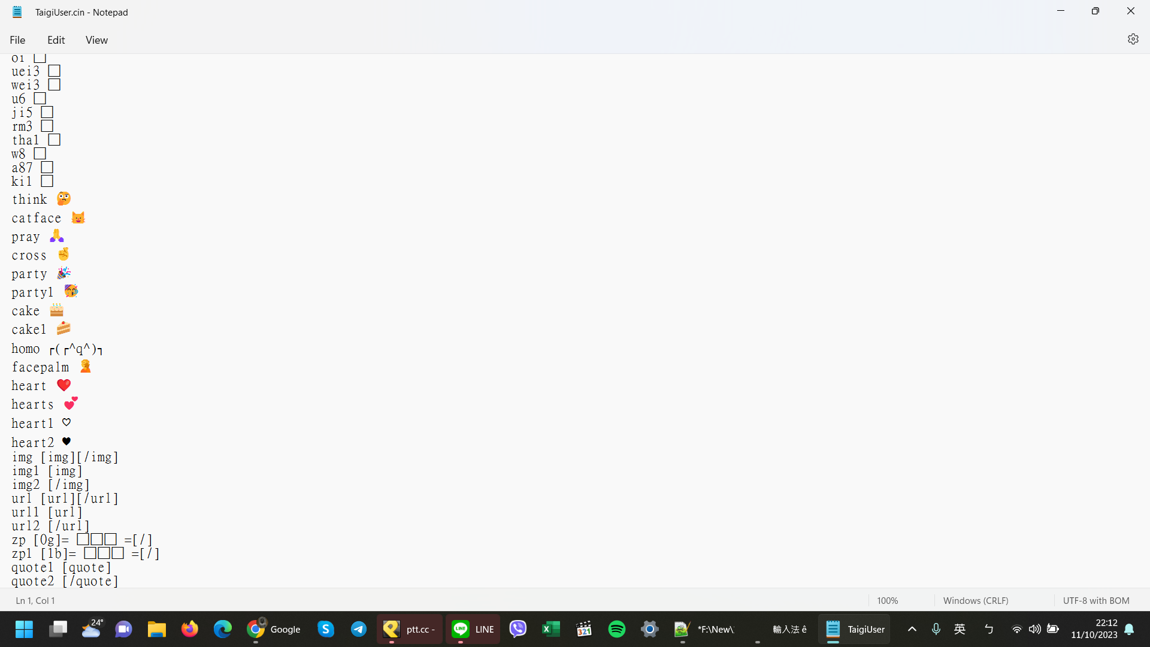Open the volume speaker tray icon

1034,629
